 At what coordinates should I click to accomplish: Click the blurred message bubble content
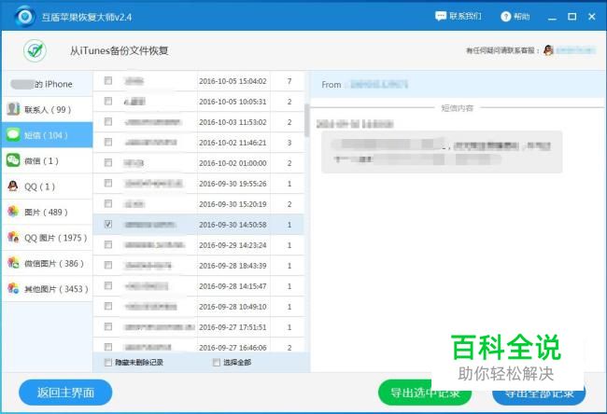pyautogui.click(x=442, y=152)
